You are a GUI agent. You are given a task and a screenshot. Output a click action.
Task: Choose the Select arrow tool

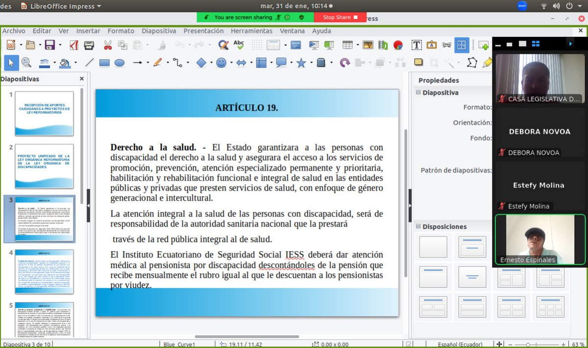11,63
